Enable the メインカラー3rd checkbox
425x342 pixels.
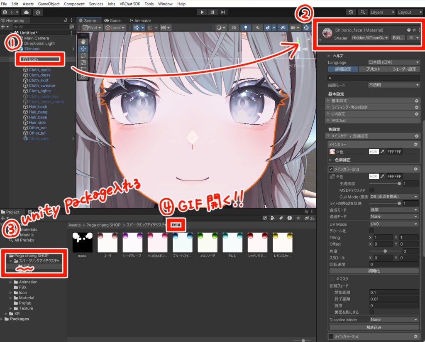331,337
